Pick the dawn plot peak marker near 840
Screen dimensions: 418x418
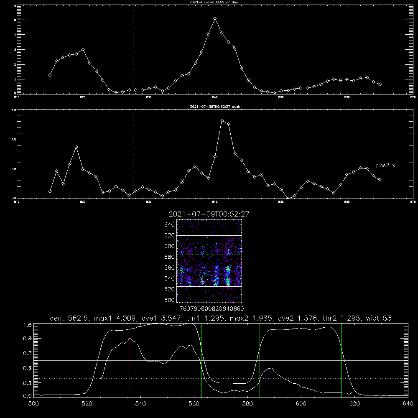tap(215, 19)
